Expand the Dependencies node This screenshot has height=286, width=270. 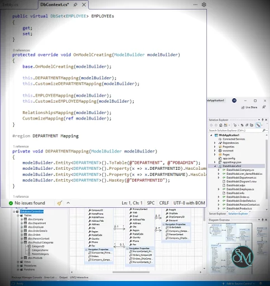coord(215,143)
